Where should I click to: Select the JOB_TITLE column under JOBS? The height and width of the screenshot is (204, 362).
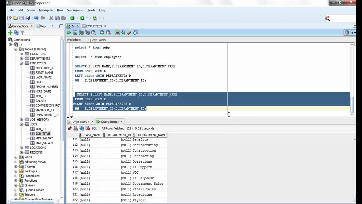click(43, 133)
